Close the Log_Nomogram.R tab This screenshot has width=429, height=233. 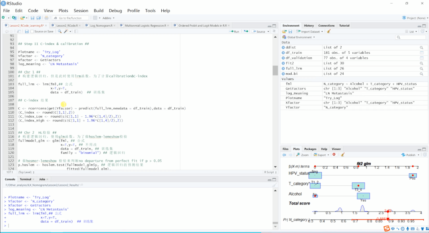114,26
